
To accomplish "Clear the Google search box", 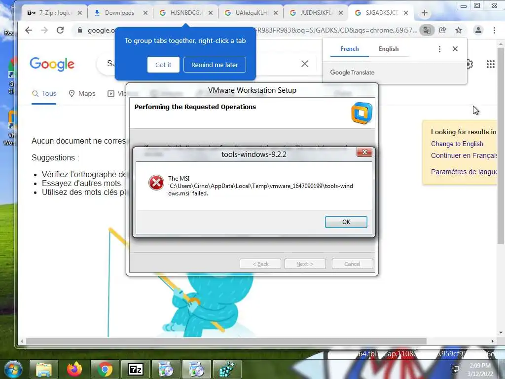I will click(x=305, y=64).
